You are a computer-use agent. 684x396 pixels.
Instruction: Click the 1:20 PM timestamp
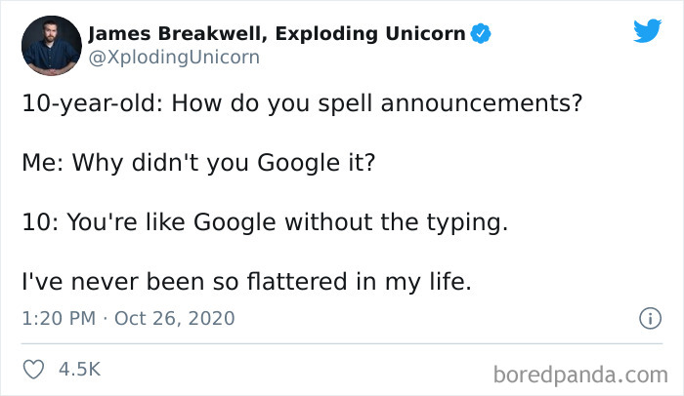pos(60,319)
